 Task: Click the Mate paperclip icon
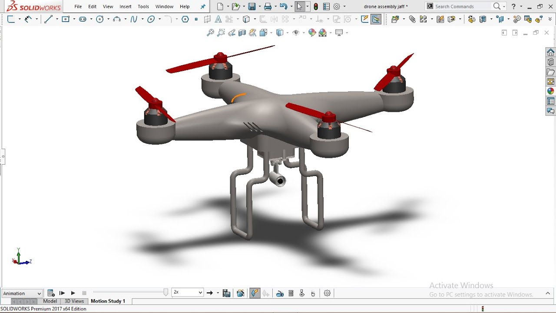tap(412, 19)
